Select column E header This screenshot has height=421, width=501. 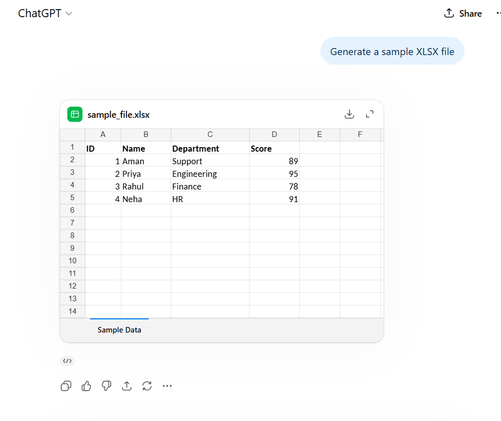[319, 134]
